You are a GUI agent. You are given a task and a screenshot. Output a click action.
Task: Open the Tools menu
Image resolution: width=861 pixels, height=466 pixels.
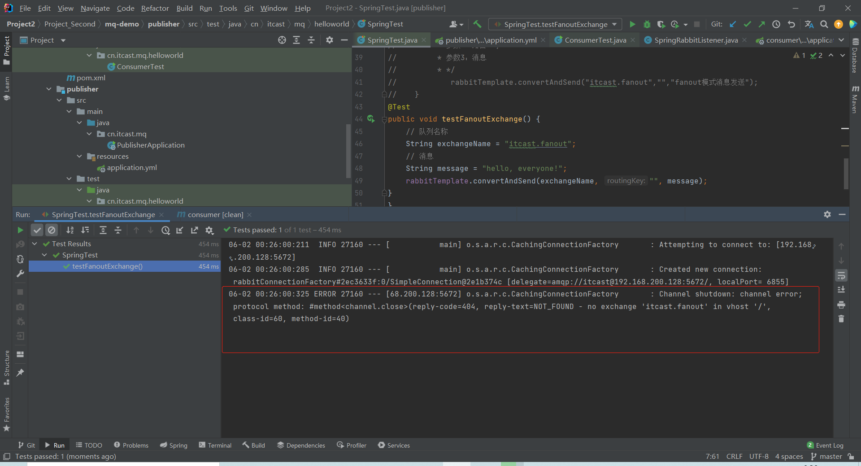point(228,8)
